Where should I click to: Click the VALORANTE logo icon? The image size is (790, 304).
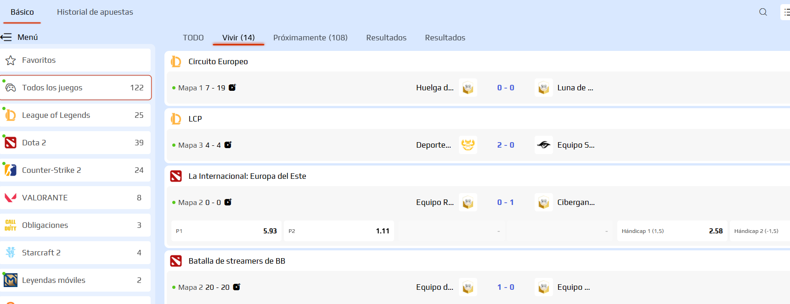point(11,198)
